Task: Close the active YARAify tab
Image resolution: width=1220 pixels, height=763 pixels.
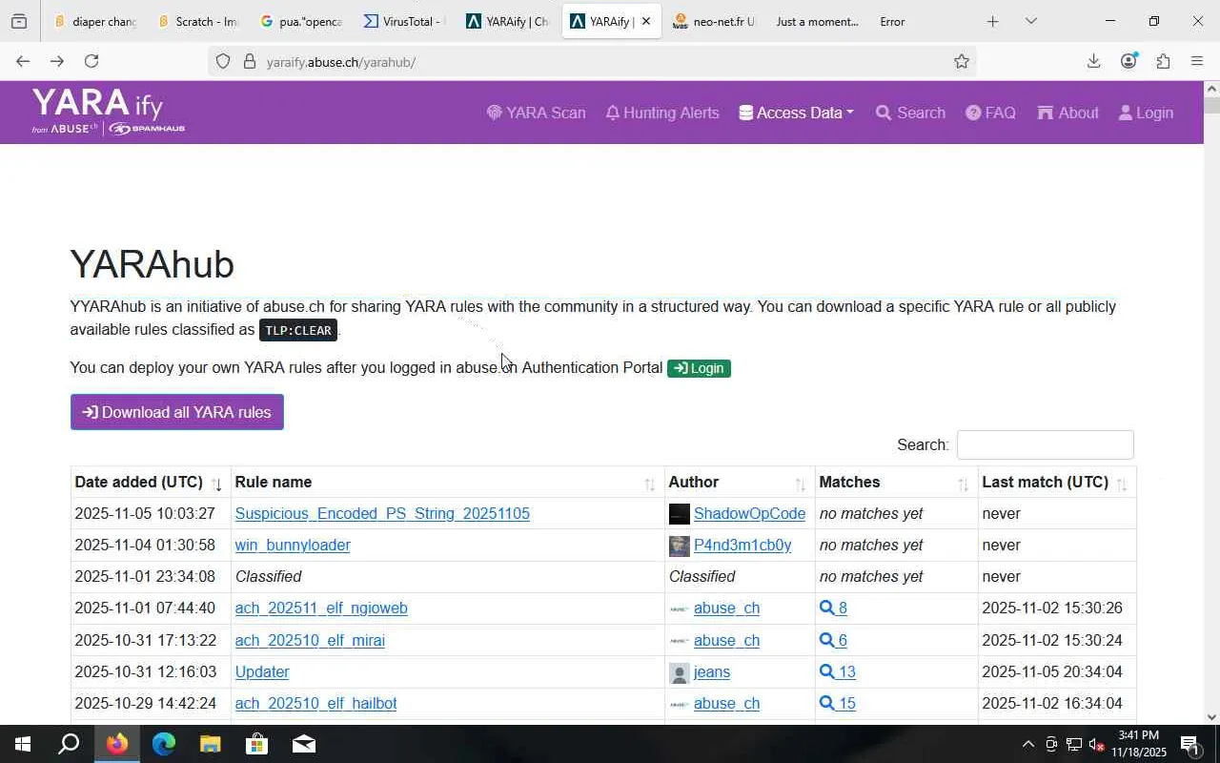Action: [645, 21]
